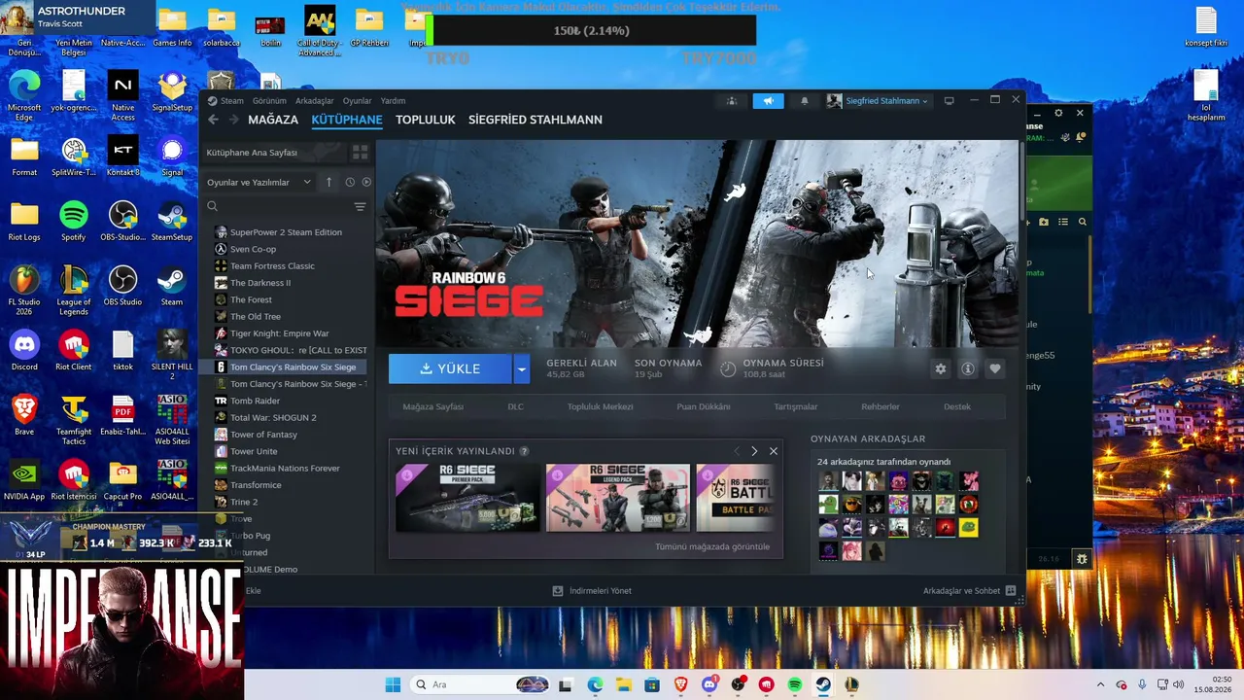Open Puan Dükkânı link
Image resolution: width=1244 pixels, height=700 pixels.
tap(703, 406)
